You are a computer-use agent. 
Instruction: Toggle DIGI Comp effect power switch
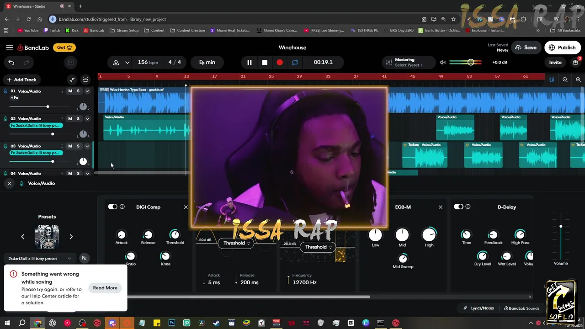112,207
